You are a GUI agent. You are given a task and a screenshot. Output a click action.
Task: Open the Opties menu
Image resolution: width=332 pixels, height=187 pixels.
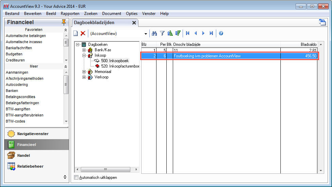132,14
